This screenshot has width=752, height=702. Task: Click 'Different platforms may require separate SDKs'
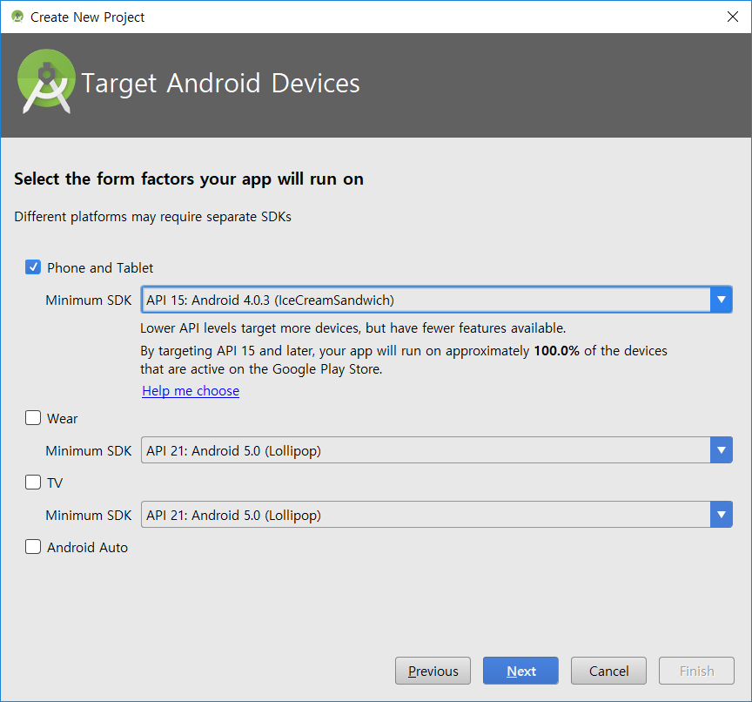[x=152, y=217]
